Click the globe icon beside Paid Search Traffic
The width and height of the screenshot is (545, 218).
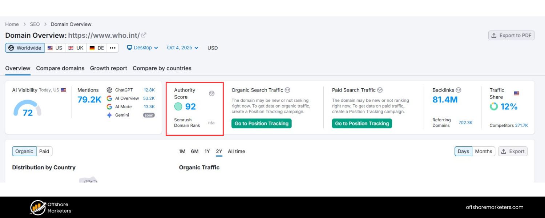(x=380, y=90)
